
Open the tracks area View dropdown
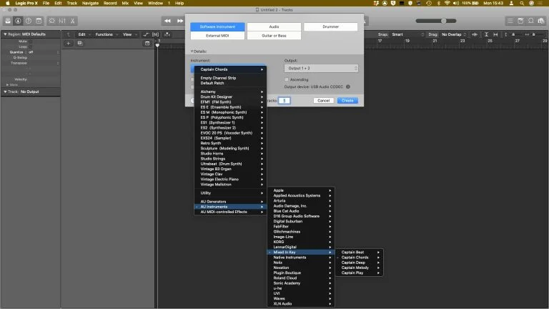(129, 34)
